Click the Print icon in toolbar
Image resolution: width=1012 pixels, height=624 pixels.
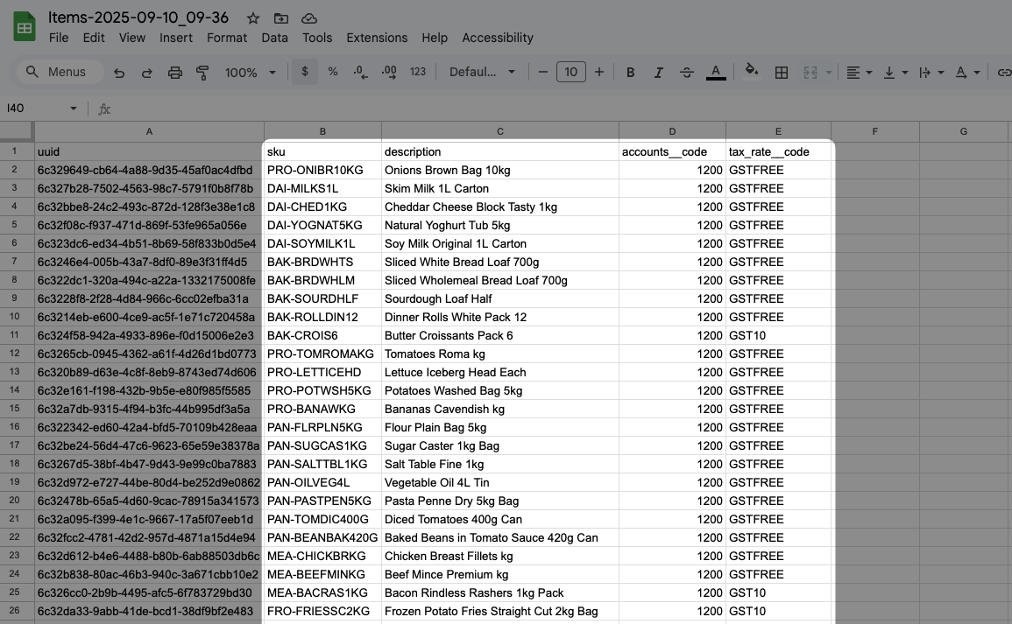[175, 73]
